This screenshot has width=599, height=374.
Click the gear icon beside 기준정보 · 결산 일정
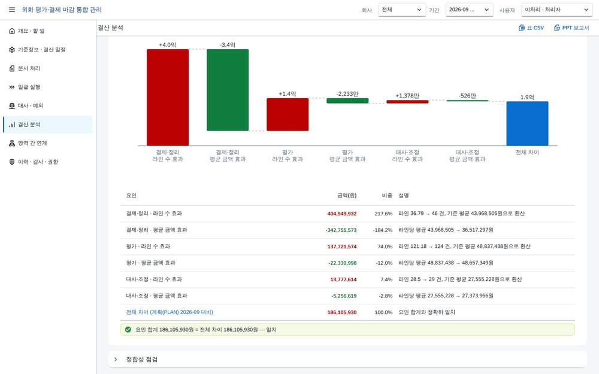[x=12, y=50]
